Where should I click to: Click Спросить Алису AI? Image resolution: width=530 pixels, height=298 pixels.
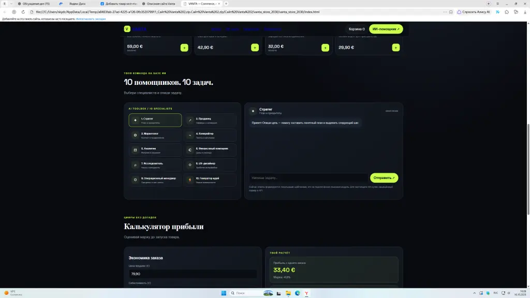pyautogui.click(x=474, y=12)
